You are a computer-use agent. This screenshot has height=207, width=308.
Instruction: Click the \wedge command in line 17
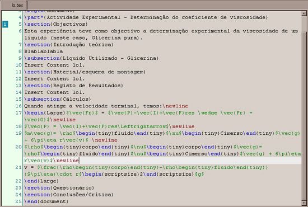pos(208,113)
